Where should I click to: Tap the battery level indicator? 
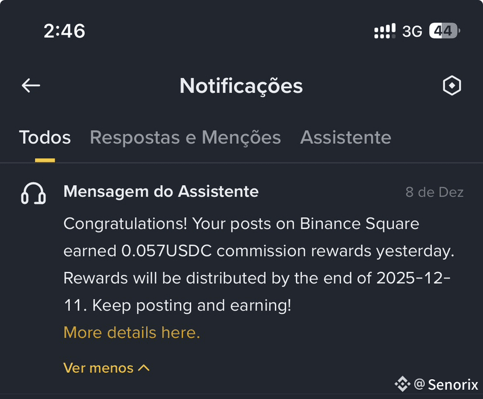coord(445,31)
